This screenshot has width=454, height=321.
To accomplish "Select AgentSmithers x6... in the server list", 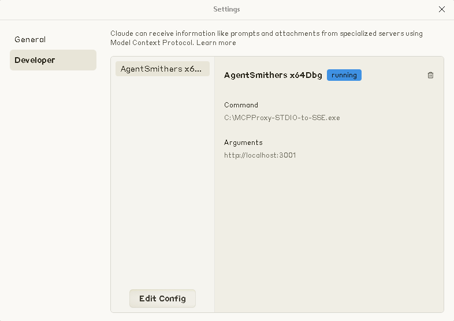I will point(162,69).
